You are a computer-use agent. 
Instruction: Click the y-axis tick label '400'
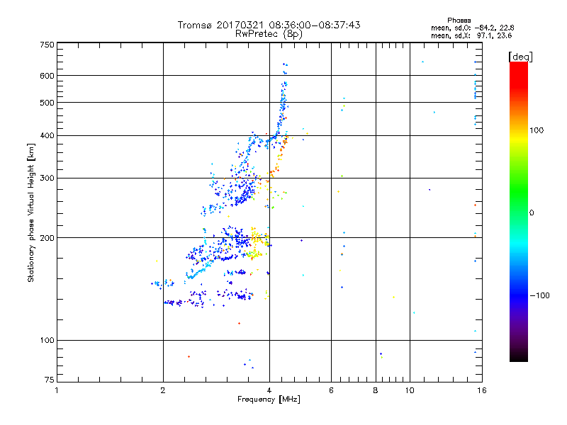pos(47,136)
